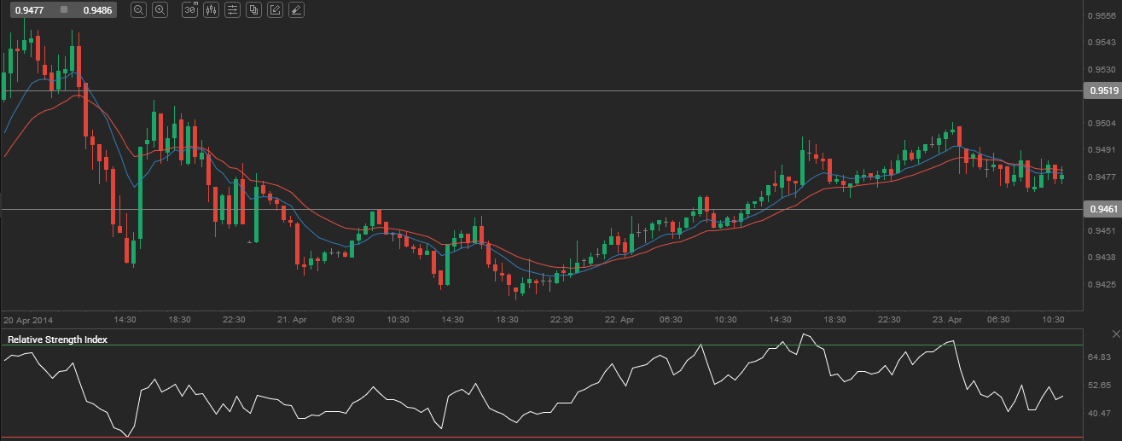
Task: Select the 0.9461 price level label
Action: (1100, 209)
